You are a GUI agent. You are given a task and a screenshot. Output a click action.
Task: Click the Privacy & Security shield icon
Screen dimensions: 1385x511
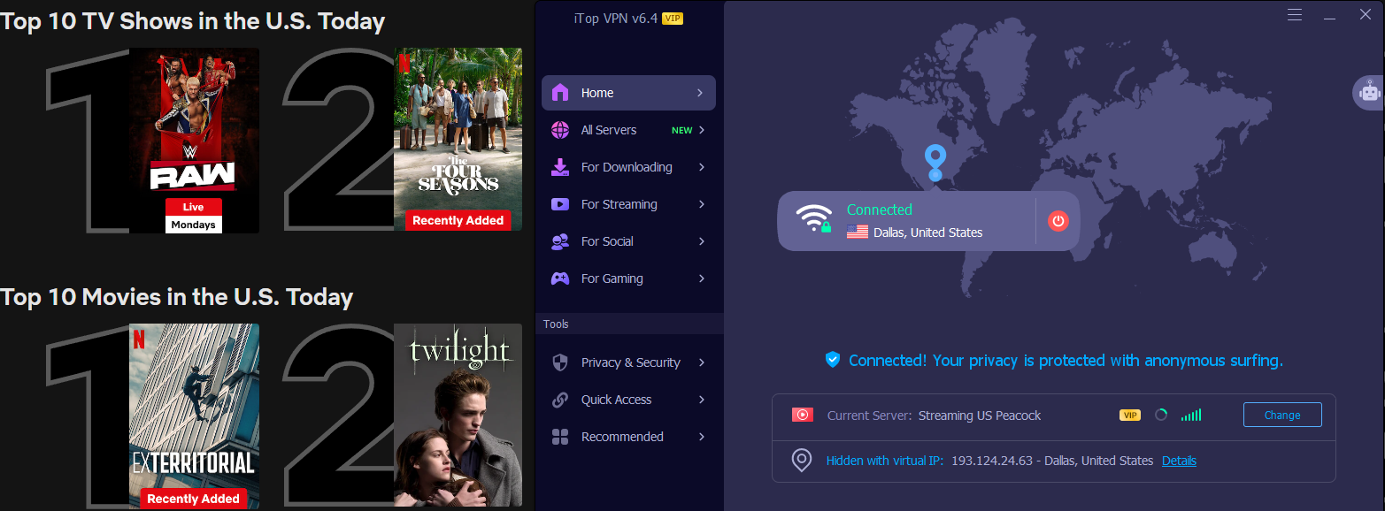560,362
